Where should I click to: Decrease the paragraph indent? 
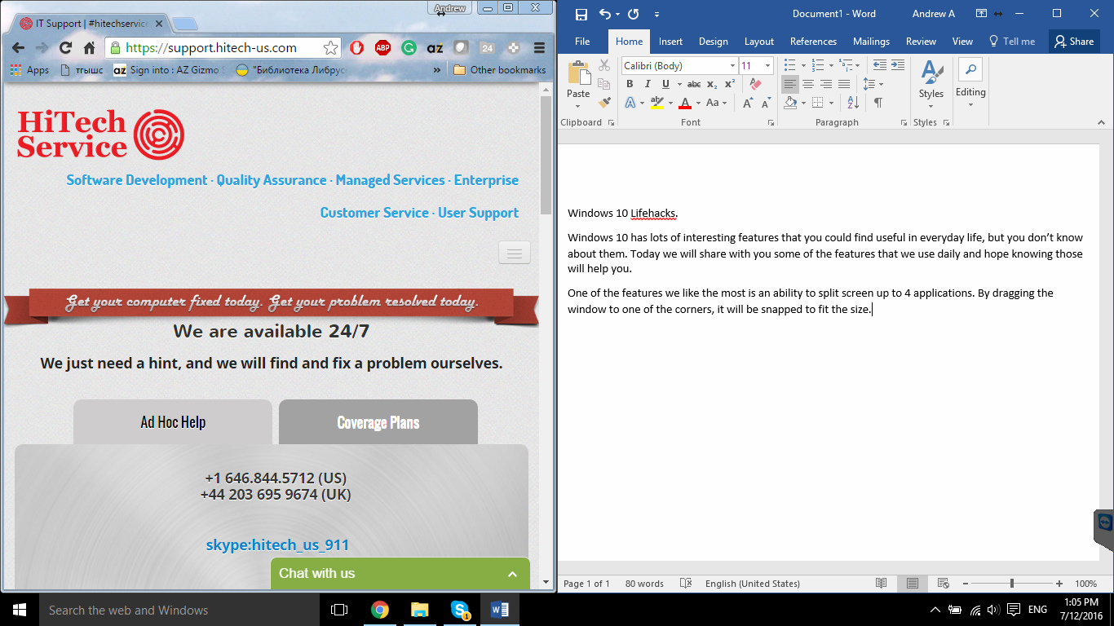(879, 65)
